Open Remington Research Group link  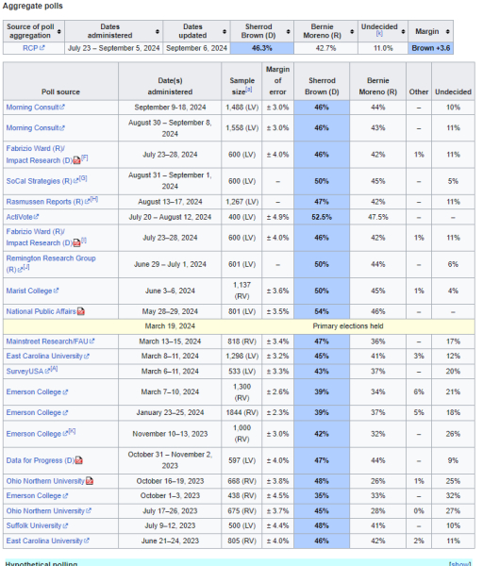click(51, 264)
